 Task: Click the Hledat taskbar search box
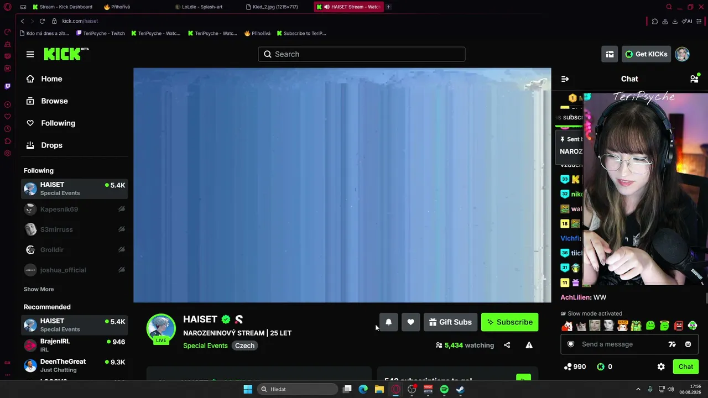coord(298,389)
